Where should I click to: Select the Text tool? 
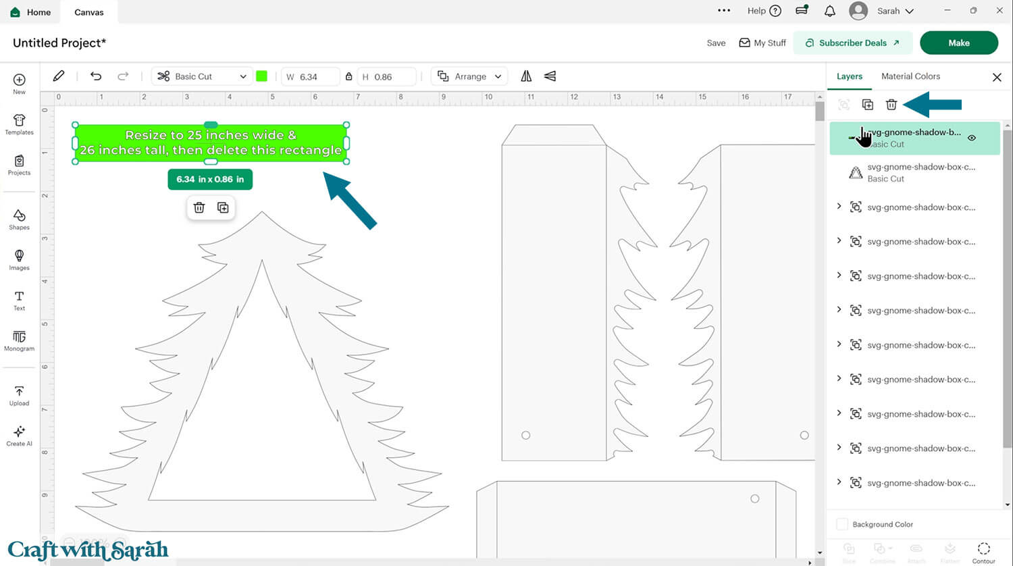pos(19,300)
